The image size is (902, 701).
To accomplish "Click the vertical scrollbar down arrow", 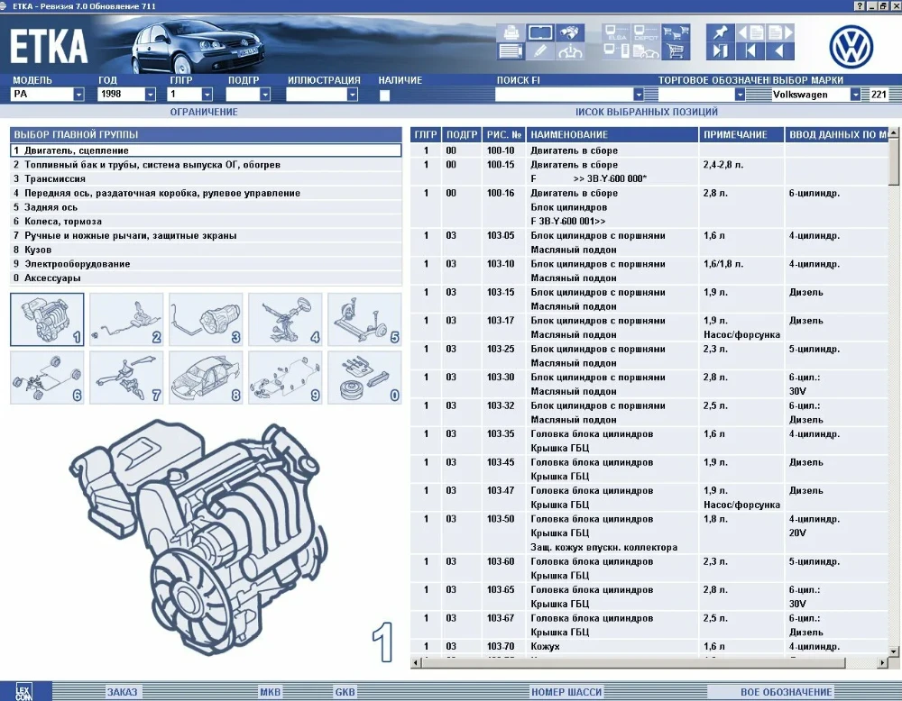I will point(893,651).
